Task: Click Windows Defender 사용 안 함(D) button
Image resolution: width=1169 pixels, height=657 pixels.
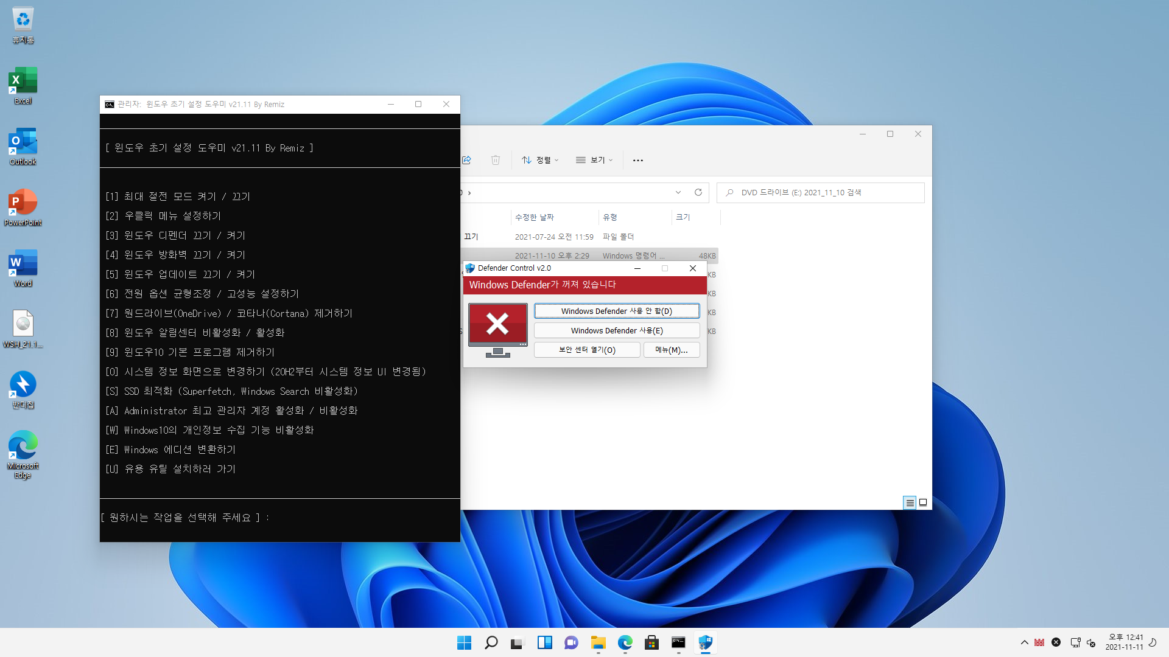Action: (x=617, y=311)
